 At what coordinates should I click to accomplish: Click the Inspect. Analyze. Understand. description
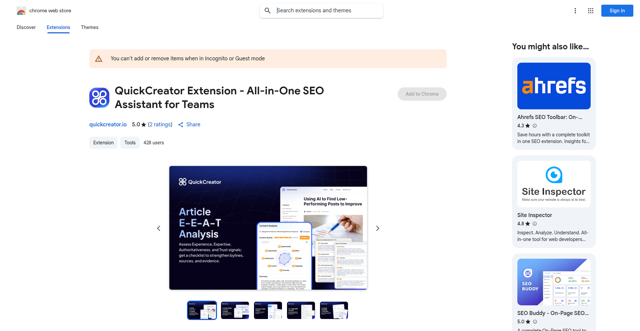pyautogui.click(x=553, y=236)
